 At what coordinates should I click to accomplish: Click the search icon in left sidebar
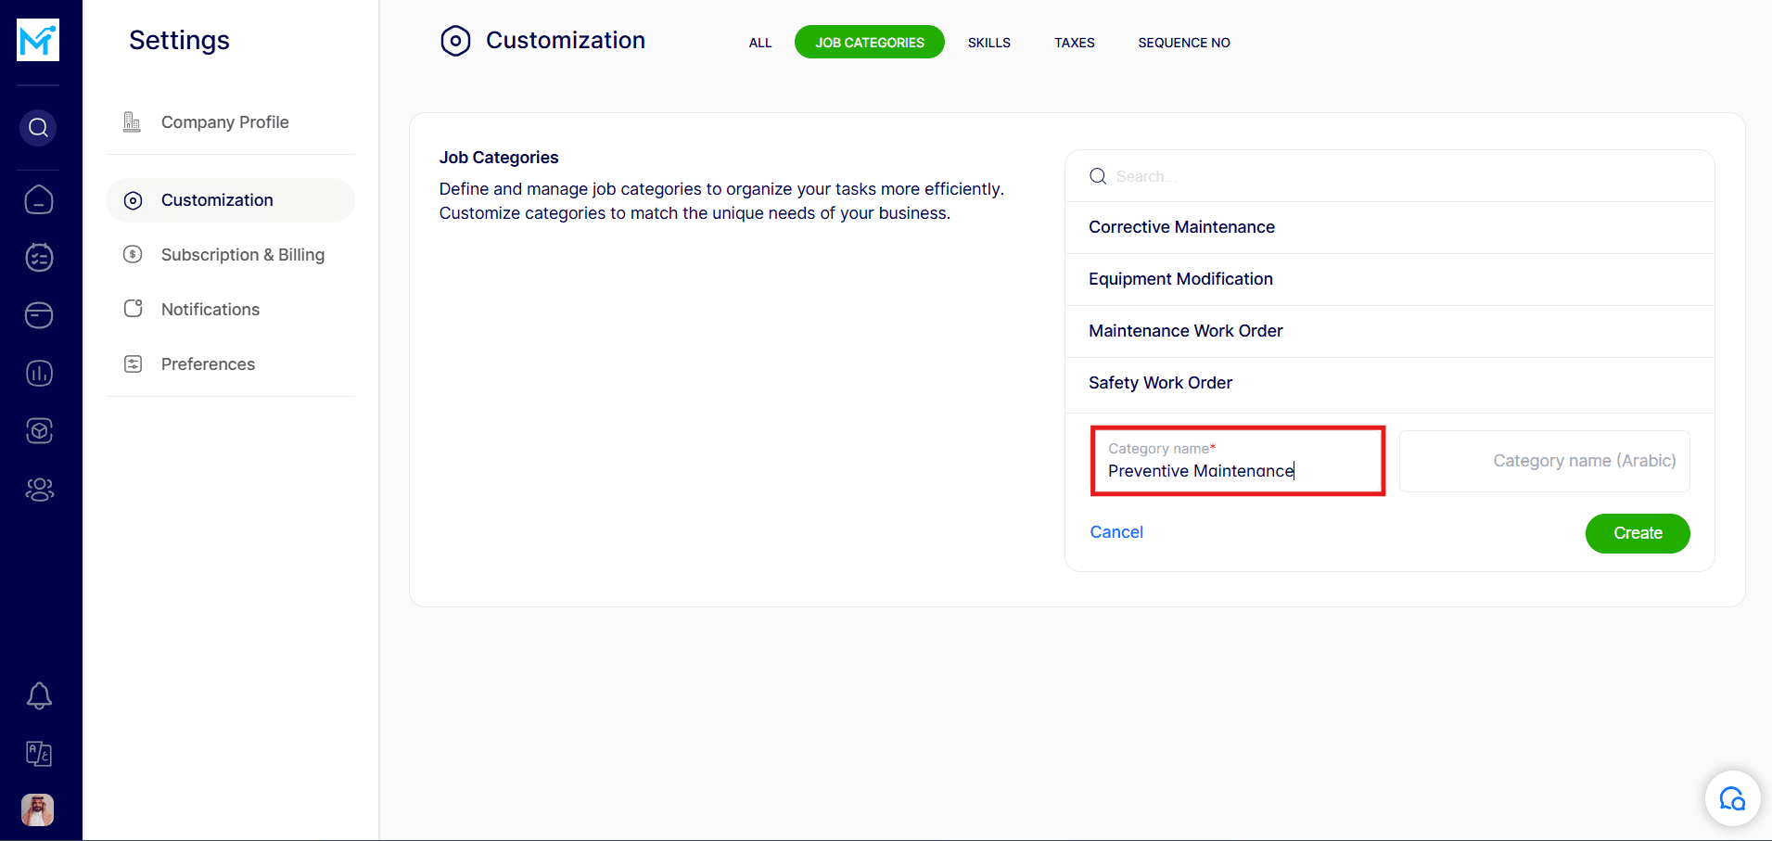(x=38, y=127)
